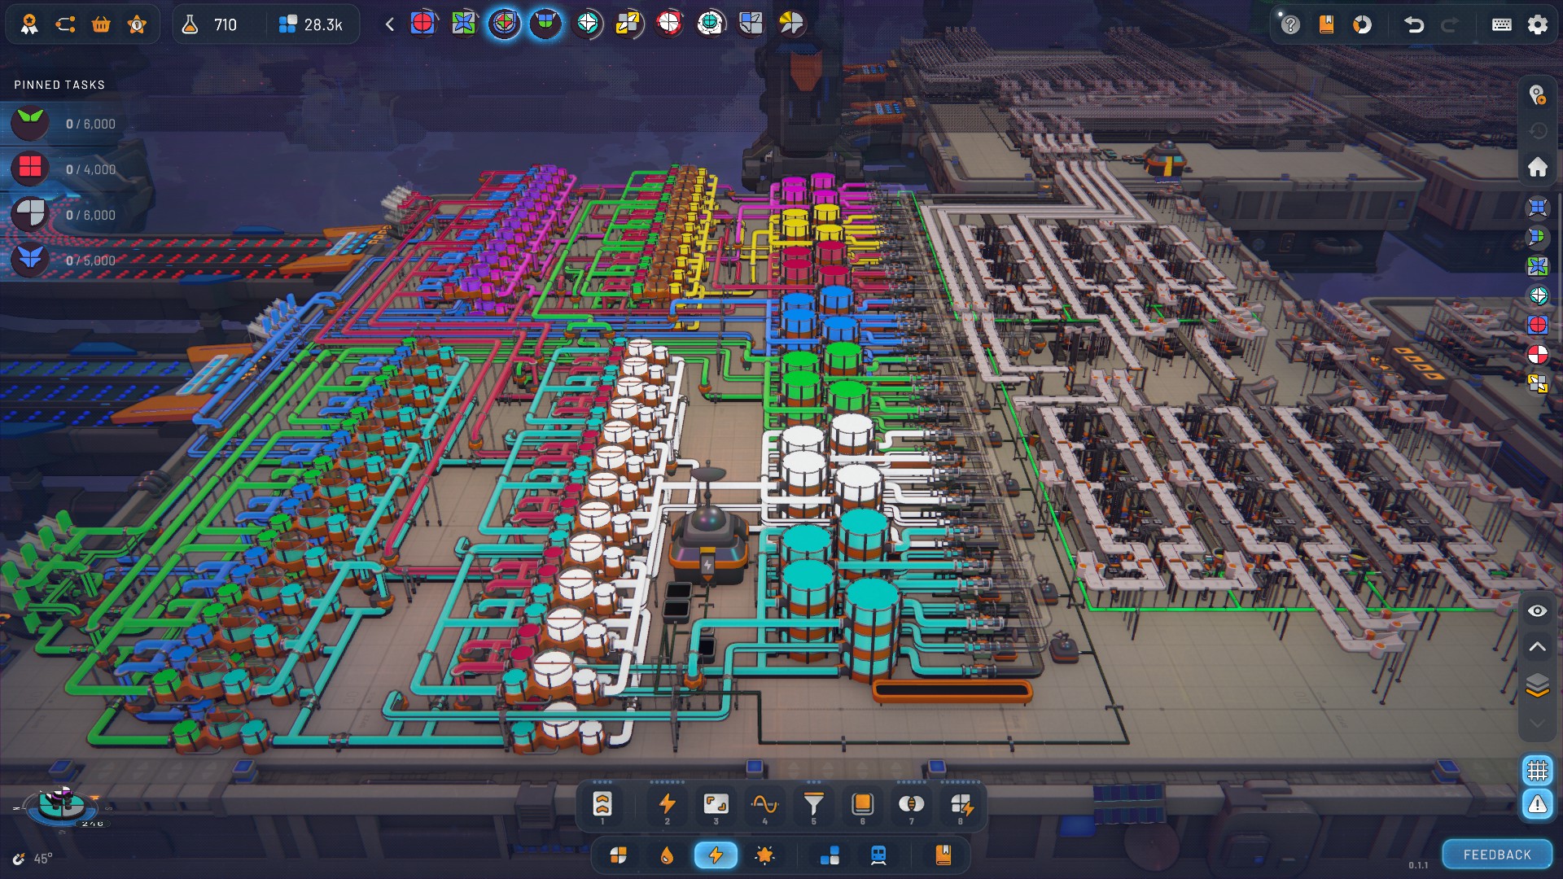Screen dimensions: 1563x879
Task: Open the statistics donut chart icon
Action: [1362, 24]
